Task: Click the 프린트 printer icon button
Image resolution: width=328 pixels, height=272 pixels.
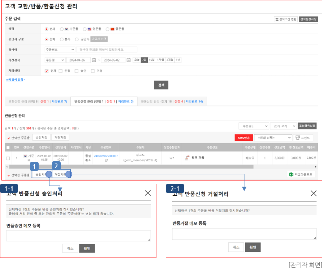Action: point(303,137)
